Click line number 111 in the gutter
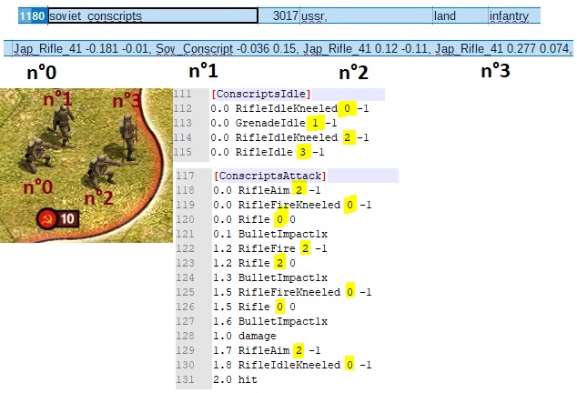 coord(183,95)
